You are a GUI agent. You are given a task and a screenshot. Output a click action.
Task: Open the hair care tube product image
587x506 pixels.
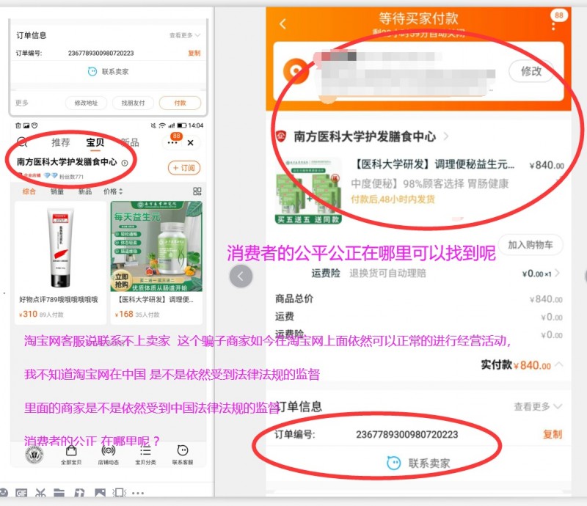[60, 247]
